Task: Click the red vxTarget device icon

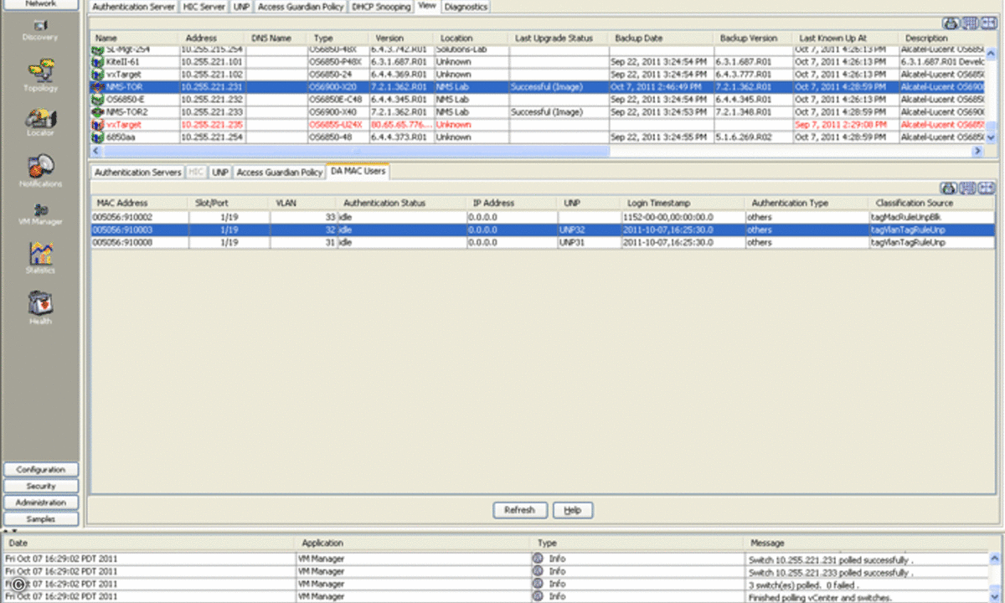Action: coord(98,125)
